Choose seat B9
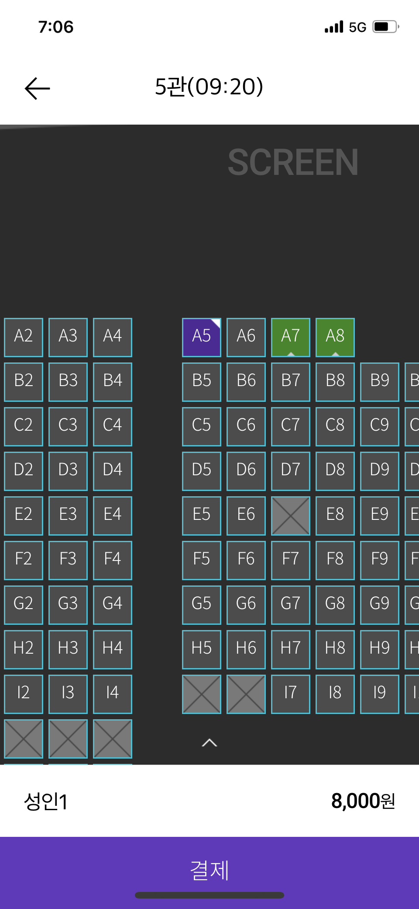Screen dimensions: 419x909 click(380, 382)
